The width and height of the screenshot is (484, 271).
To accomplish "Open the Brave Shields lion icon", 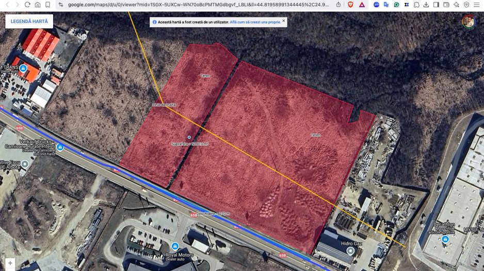I will (x=351, y=5).
